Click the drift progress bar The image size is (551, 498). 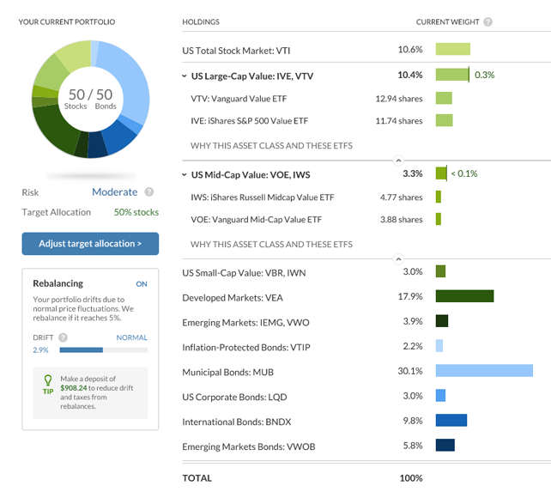coord(104,350)
